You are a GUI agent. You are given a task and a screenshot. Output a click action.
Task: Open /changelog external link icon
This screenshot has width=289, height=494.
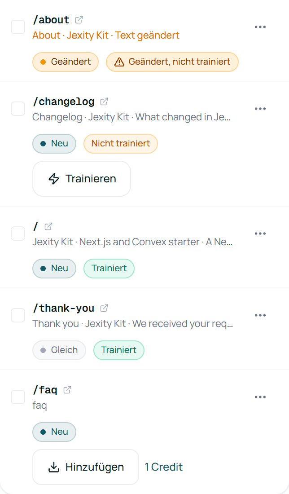coord(104,102)
